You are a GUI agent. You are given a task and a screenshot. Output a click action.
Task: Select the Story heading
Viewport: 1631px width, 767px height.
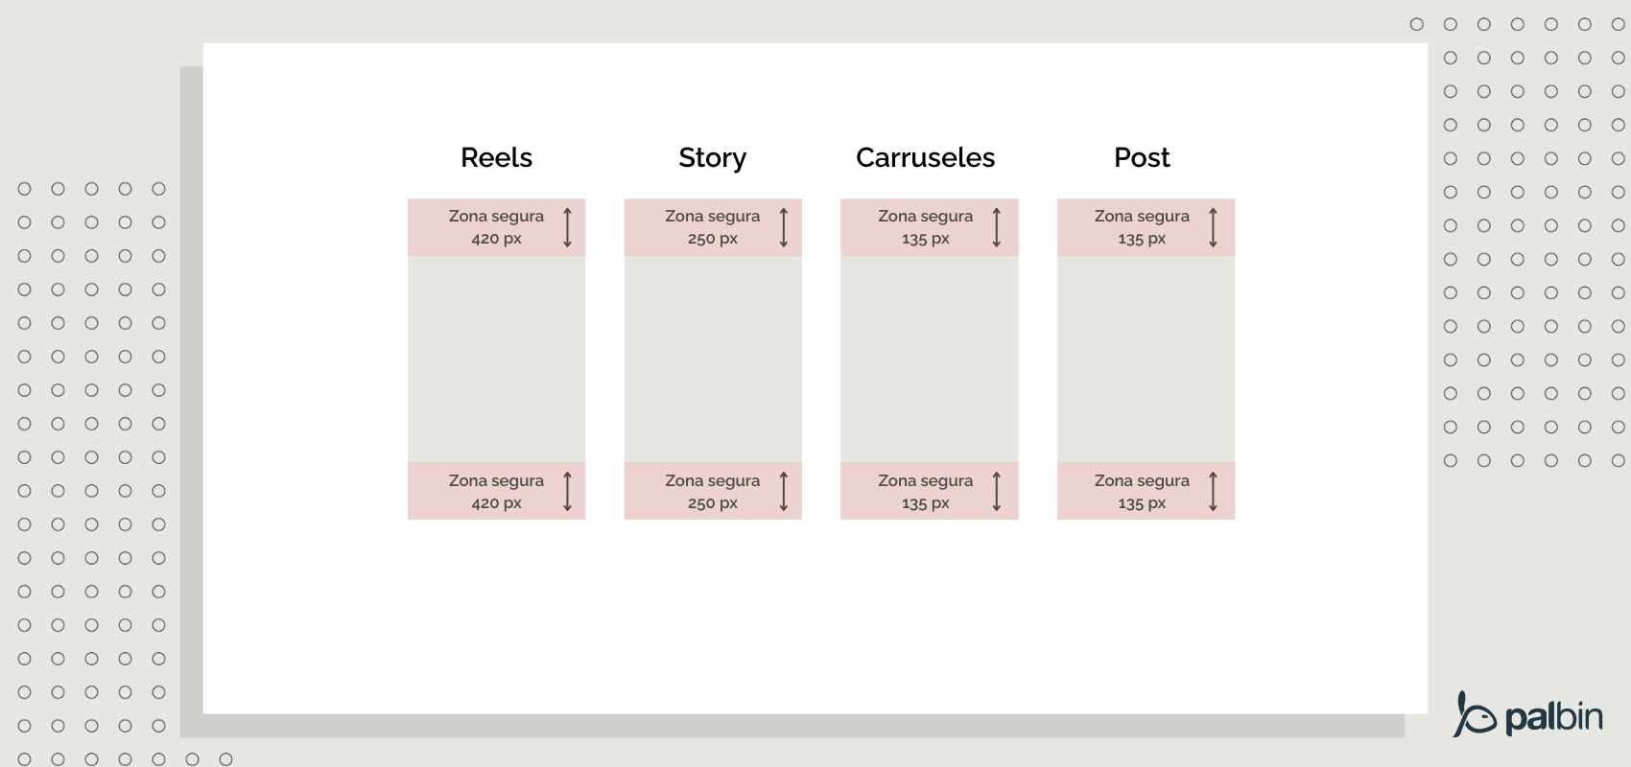712,157
